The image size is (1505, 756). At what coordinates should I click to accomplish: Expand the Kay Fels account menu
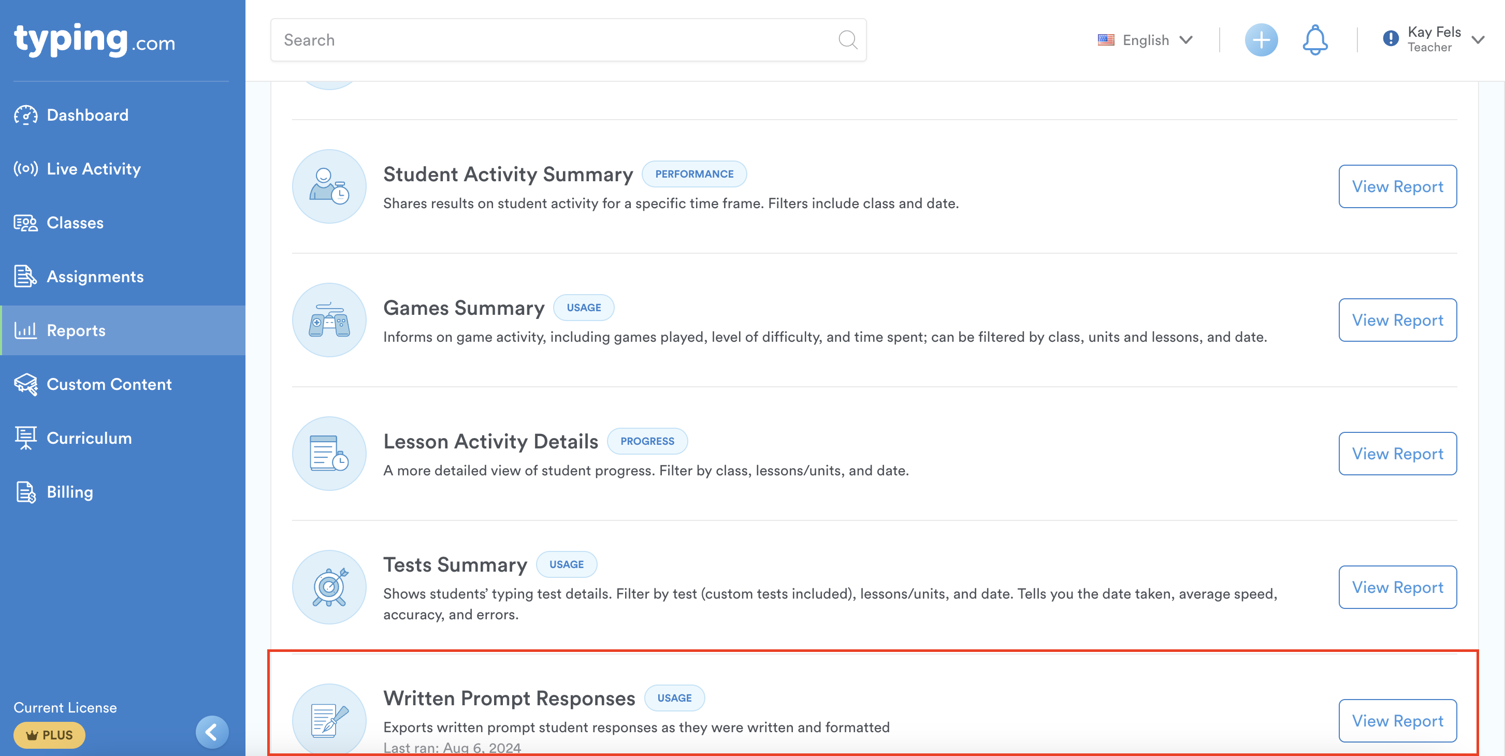[1478, 40]
